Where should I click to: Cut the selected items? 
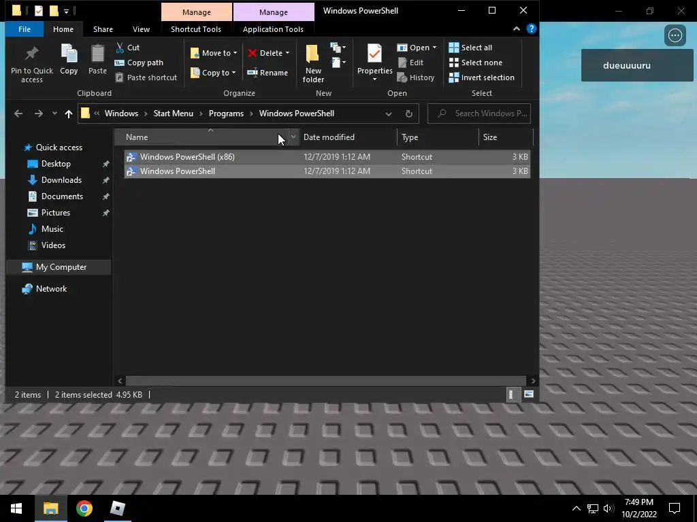click(x=127, y=48)
